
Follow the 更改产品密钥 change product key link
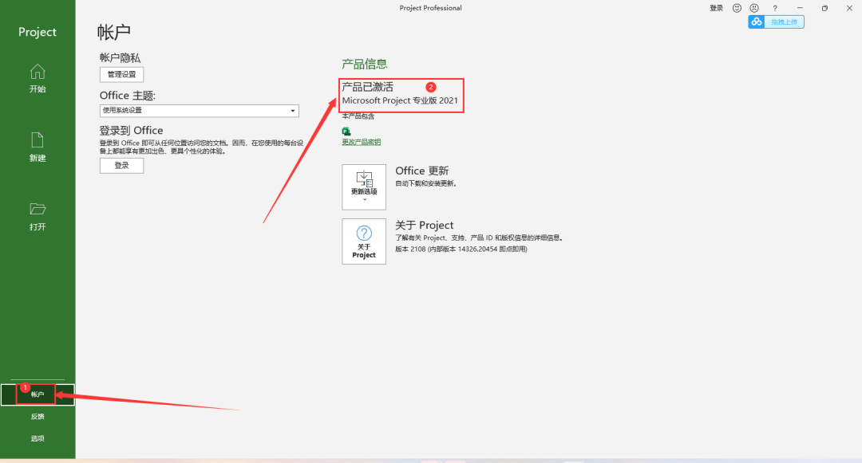tap(362, 142)
